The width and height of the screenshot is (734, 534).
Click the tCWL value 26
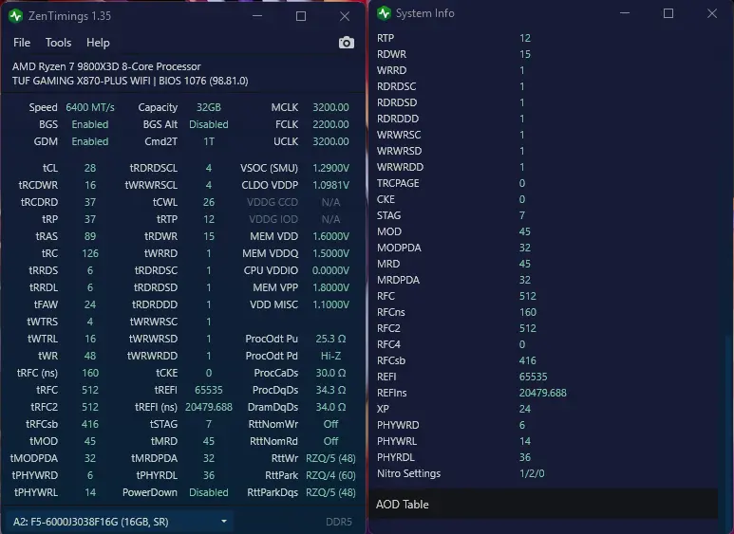208,202
